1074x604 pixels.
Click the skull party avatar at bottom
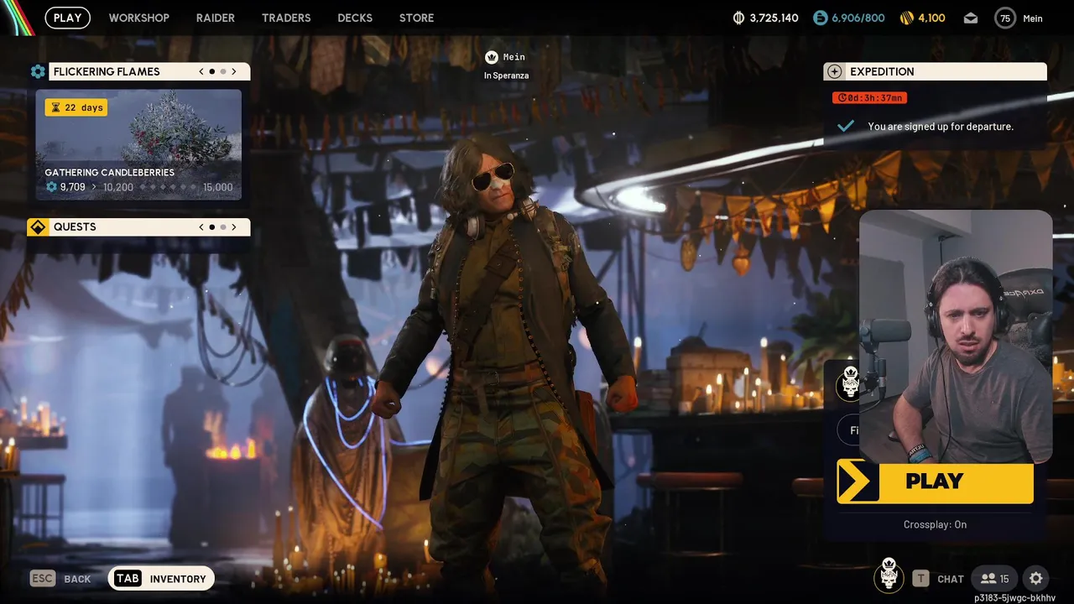pos(889,576)
